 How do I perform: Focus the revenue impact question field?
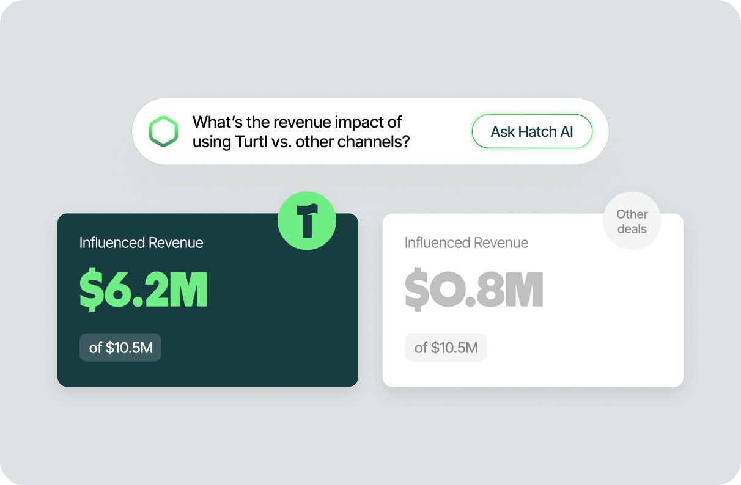[x=370, y=131]
